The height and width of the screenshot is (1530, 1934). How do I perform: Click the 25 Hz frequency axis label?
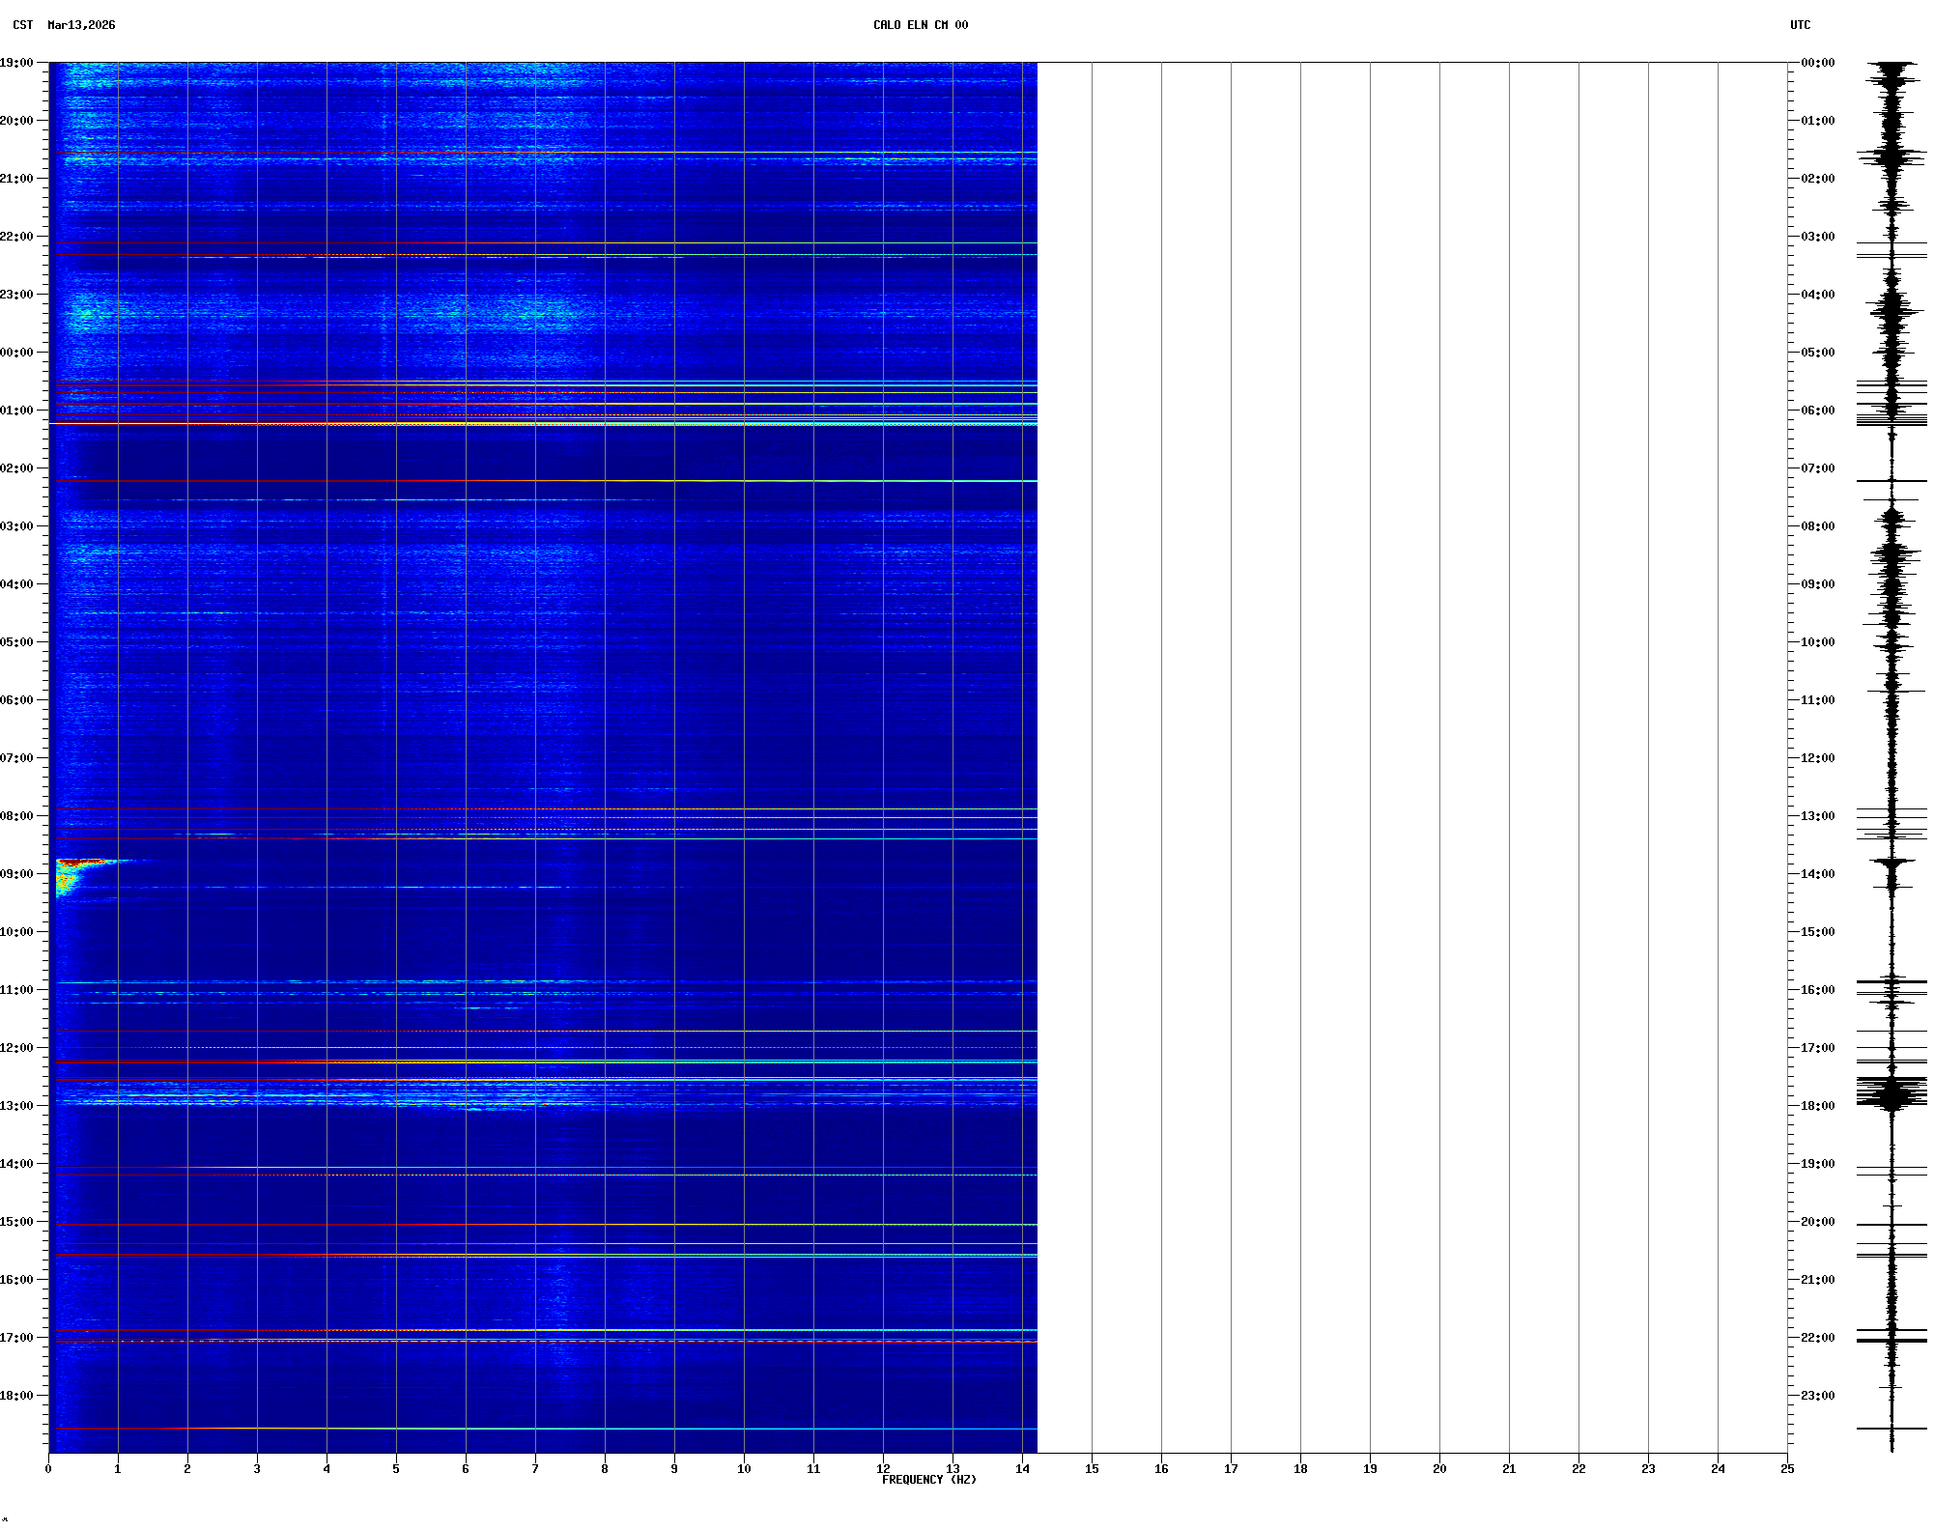1787,1469
